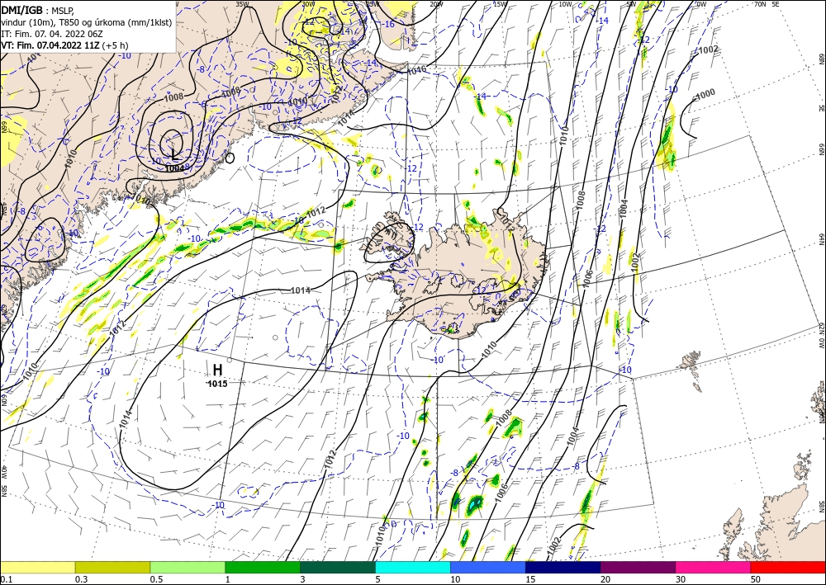Click the 'L' low pressure symbol
826x585 pixels.
click(175, 154)
